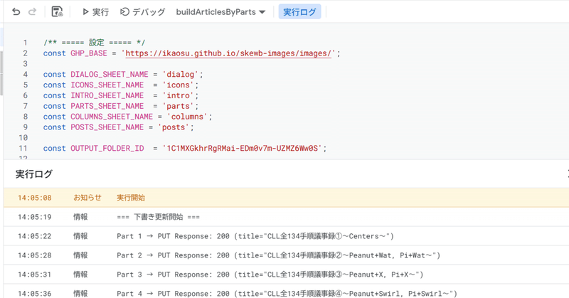Viewport: 569px width, 298px height.
Task: Click line number 1 in gutter
Action: pos(25,43)
